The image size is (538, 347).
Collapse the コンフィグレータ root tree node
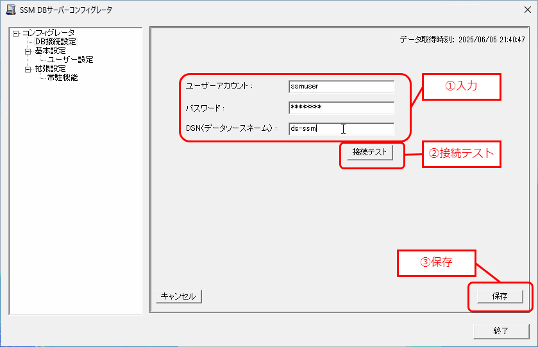coord(15,33)
